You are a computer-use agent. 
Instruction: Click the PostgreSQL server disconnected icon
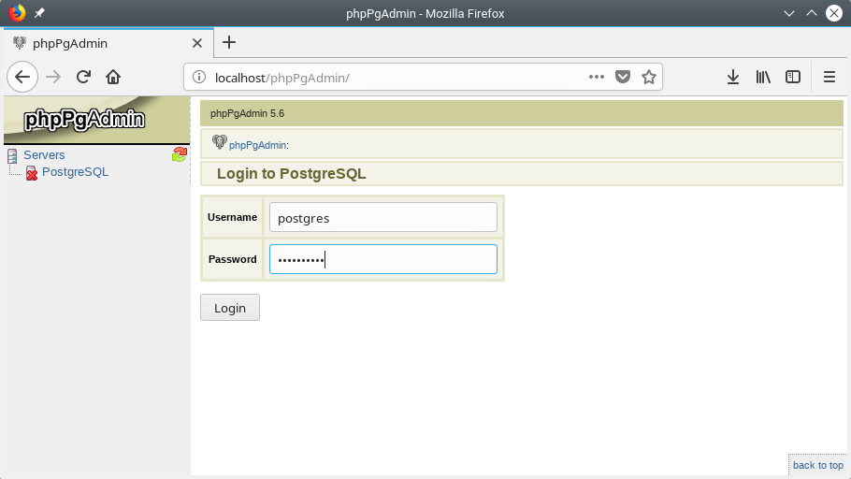coord(32,172)
